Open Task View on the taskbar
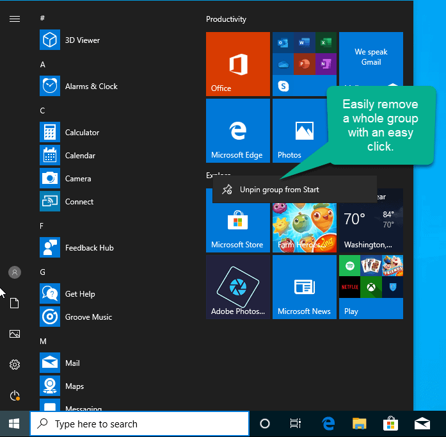This screenshot has height=437, width=446. (x=295, y=424)
